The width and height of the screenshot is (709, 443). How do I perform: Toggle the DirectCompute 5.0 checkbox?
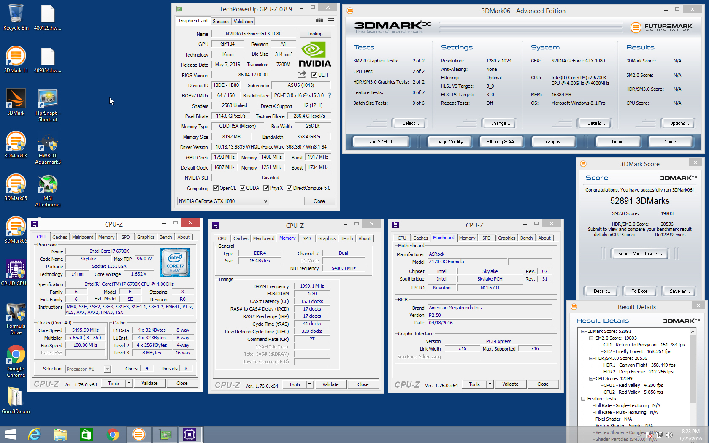coord(289,188)
